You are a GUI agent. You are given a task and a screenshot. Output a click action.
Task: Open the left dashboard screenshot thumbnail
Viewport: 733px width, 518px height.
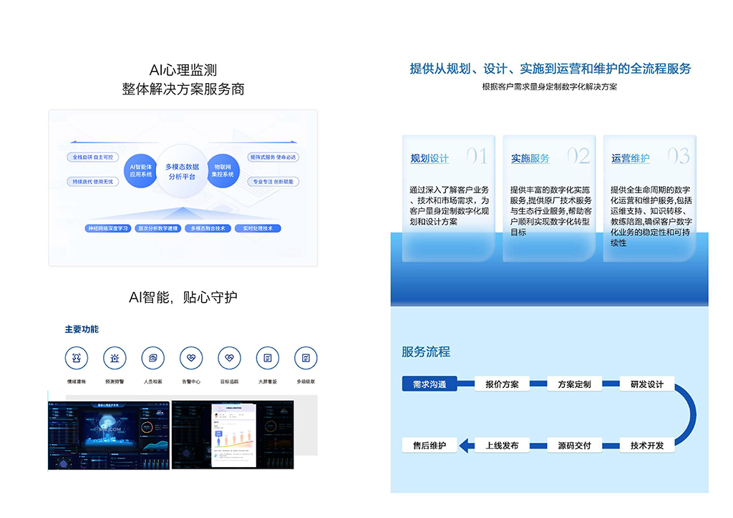click(109, 435)
